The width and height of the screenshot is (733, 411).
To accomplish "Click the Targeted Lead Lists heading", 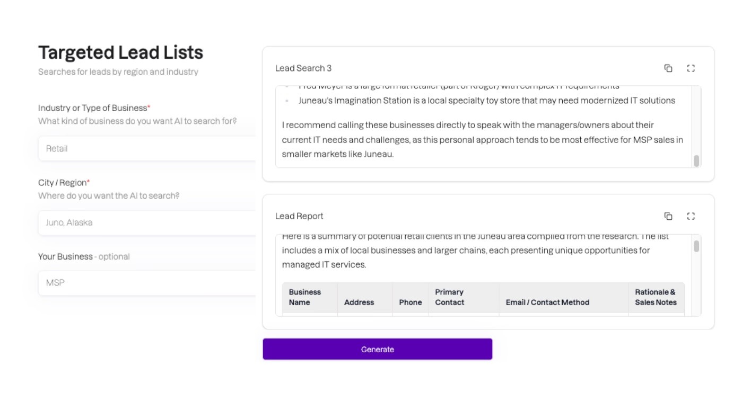I will coord(120,52).
